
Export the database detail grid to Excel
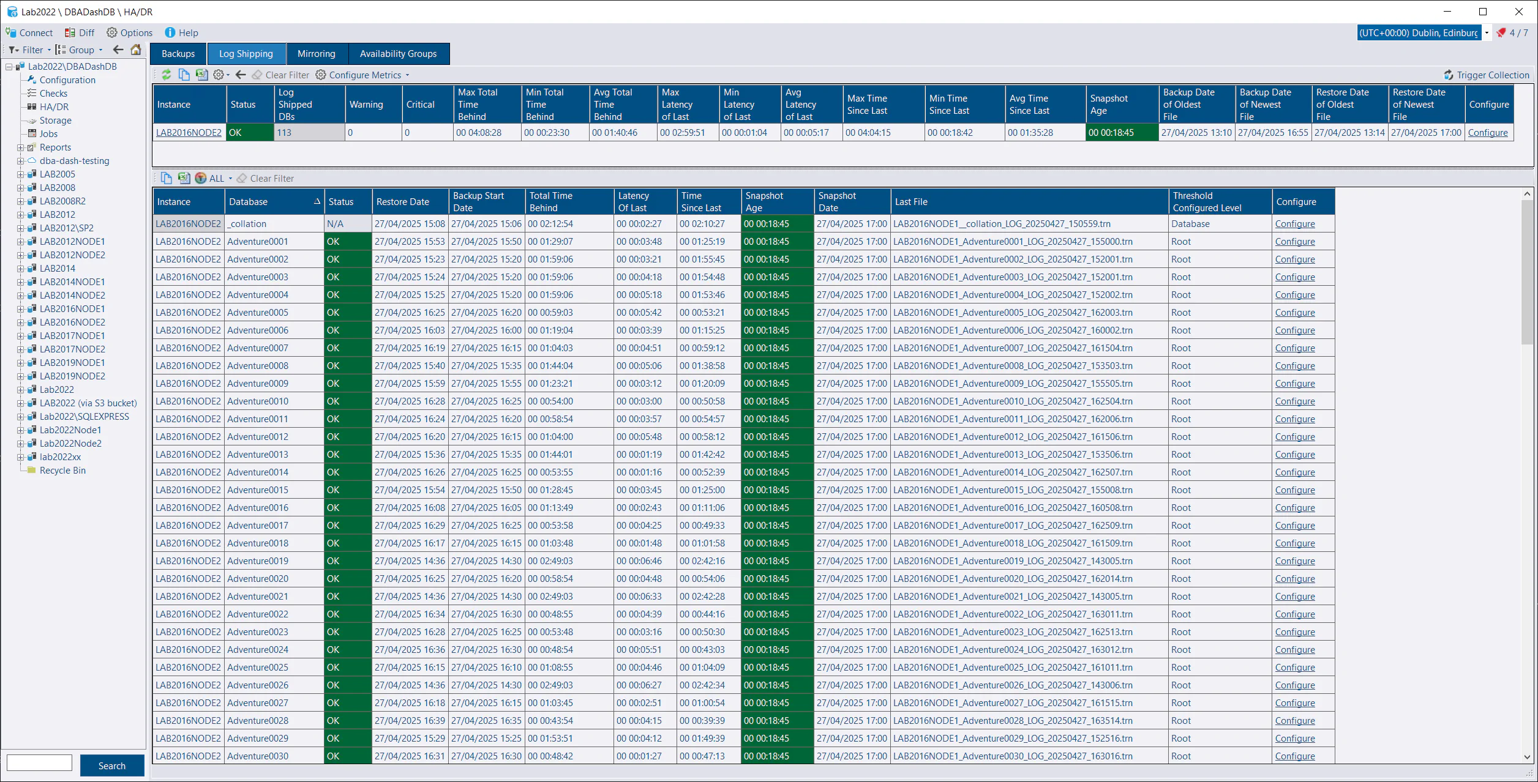click(184, 178)
